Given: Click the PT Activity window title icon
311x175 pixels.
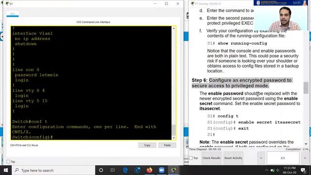Looking at the screenshot, I should click(192, 3).
